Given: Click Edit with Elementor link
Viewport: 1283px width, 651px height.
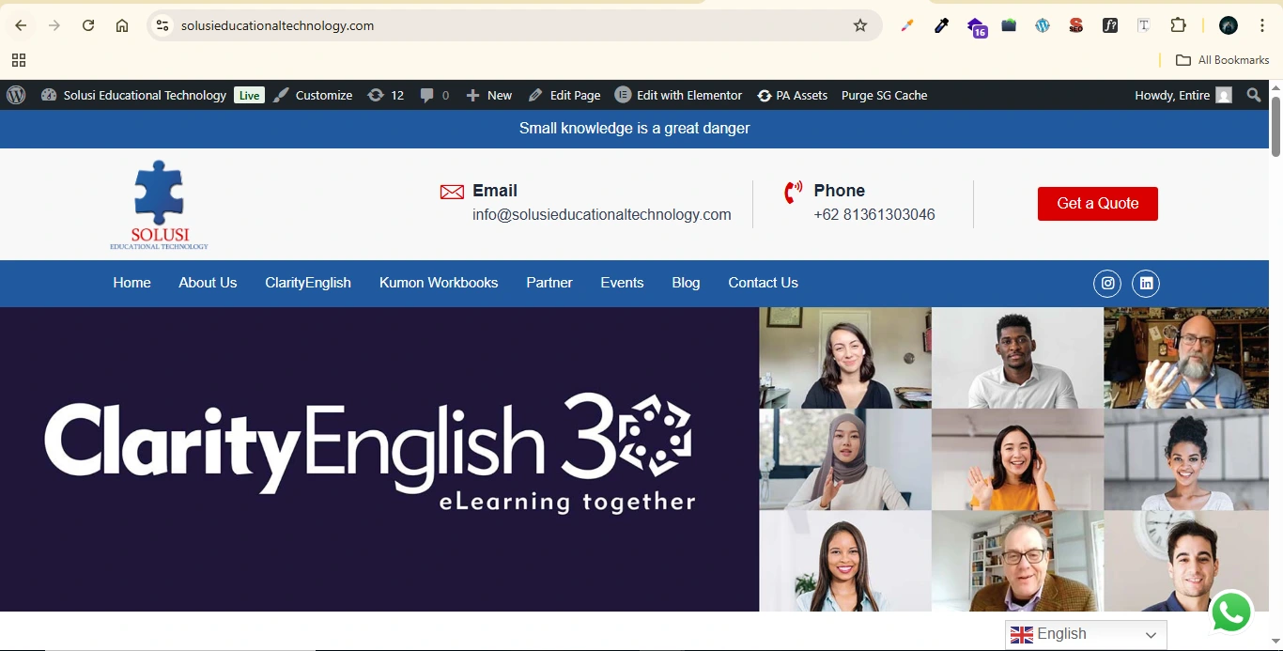Looking at the screenshot, I should [678, 95].
